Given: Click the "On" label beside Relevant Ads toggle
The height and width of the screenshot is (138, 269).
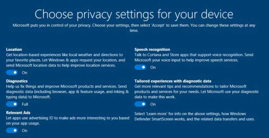Looking at the screenshot, I should tap(24, 130).
